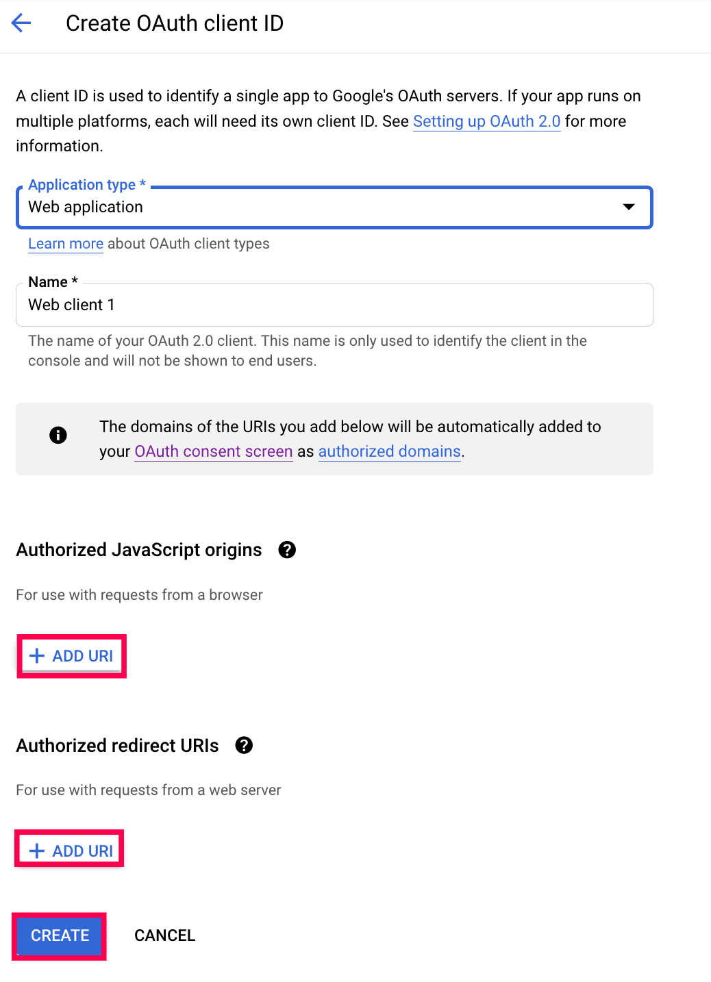The width and height of the screenshot is (711, 982).
Task: Click the 'Create OAuth client ID' page title
Action: [175, 23]
